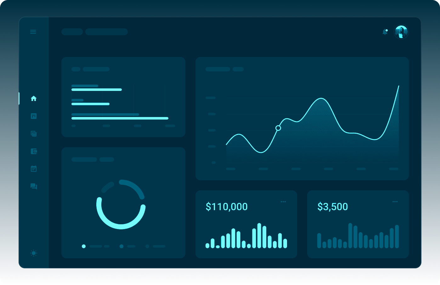Open the notifications bell
Screen dimensions: 440x285
385,32
